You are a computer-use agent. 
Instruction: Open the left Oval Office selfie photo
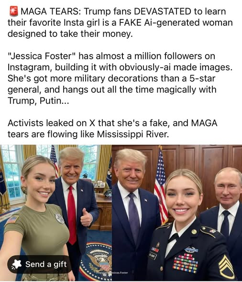[56, 213]
